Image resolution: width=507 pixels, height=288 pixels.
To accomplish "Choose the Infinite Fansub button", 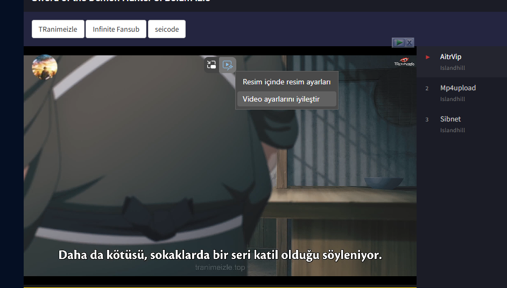I will point(116,29).
